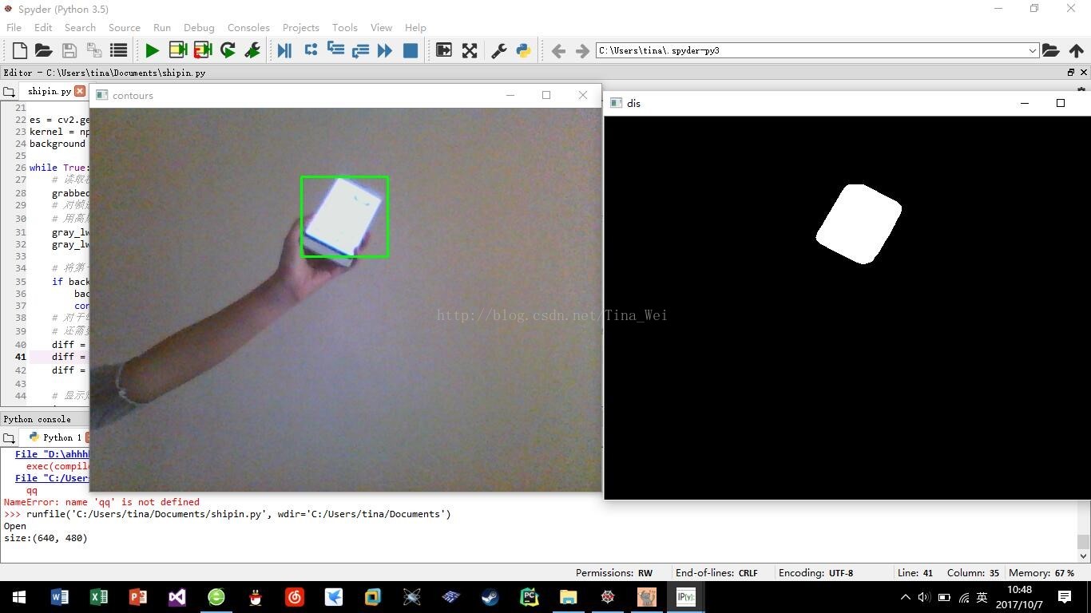Switch to the shipin.py editor tab
1091x613 pixels.
click(x=48, y=91)
